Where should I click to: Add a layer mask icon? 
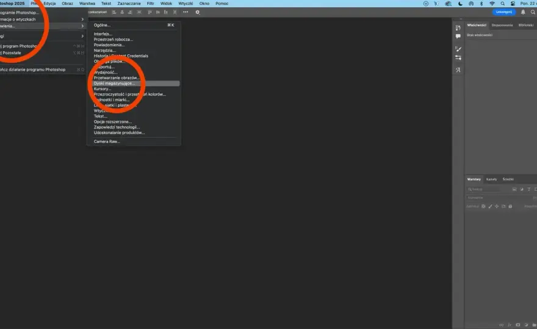(x=518, y=325)
